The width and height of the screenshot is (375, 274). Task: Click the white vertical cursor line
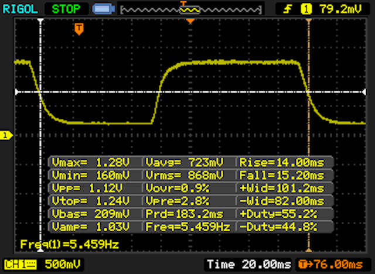tap(40, 135)
